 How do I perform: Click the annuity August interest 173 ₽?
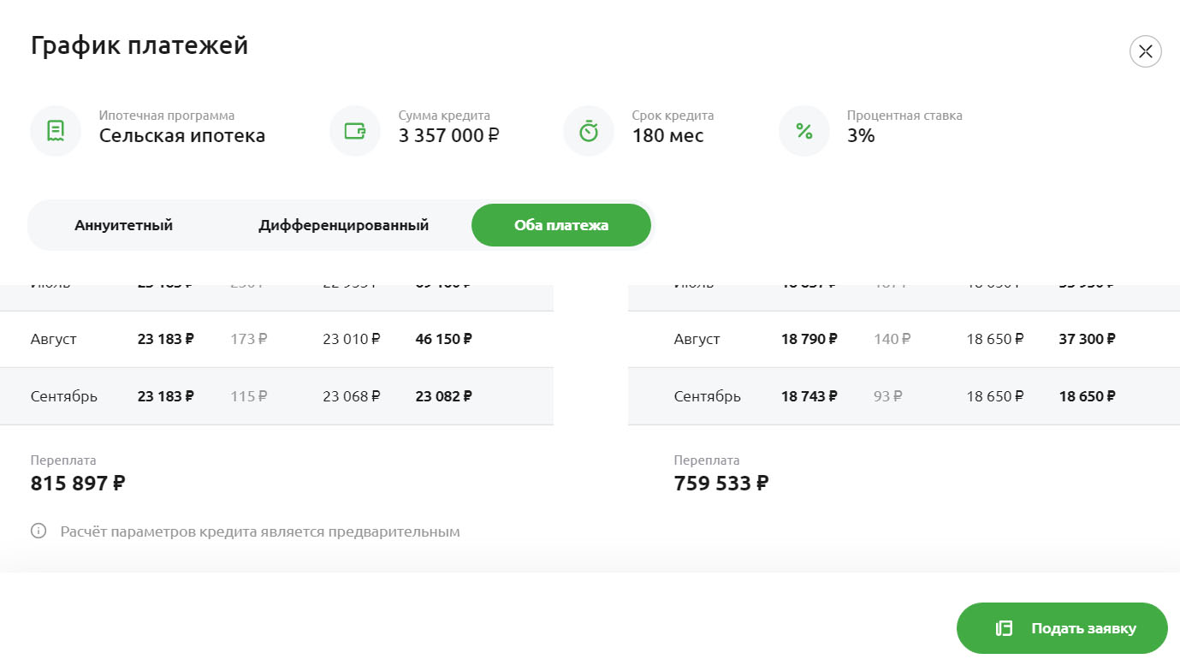[249, 339]
